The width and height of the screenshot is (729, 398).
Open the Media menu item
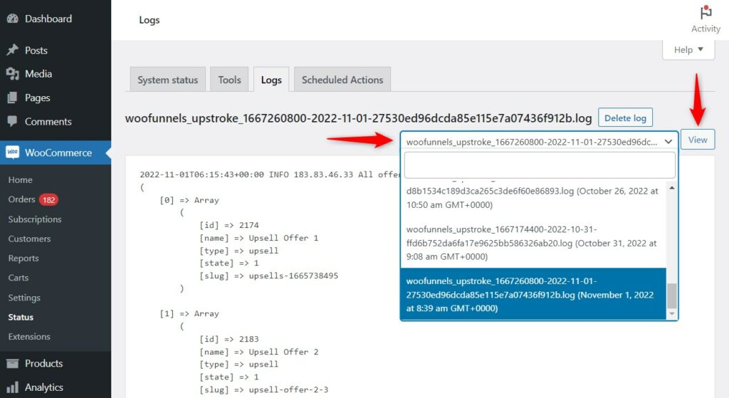coord(38,74)
